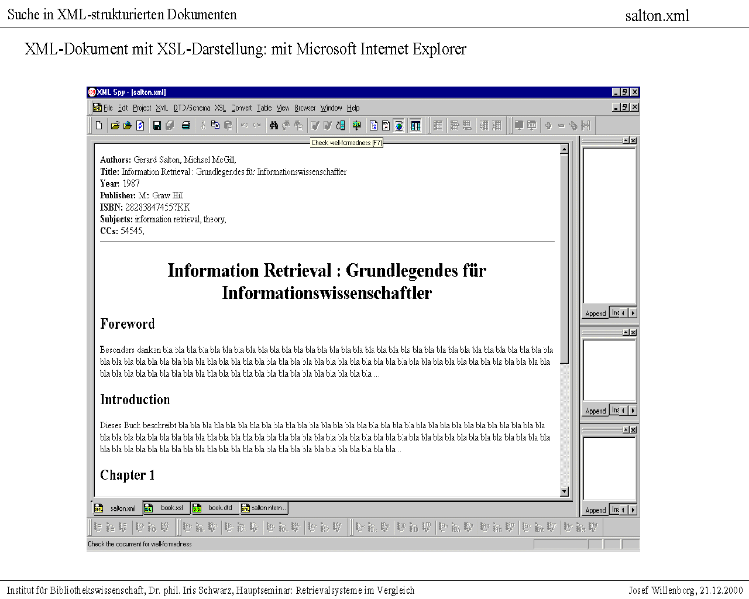Select the Append tab in top-right panel
749x599 pixels.
click(596, 314)
